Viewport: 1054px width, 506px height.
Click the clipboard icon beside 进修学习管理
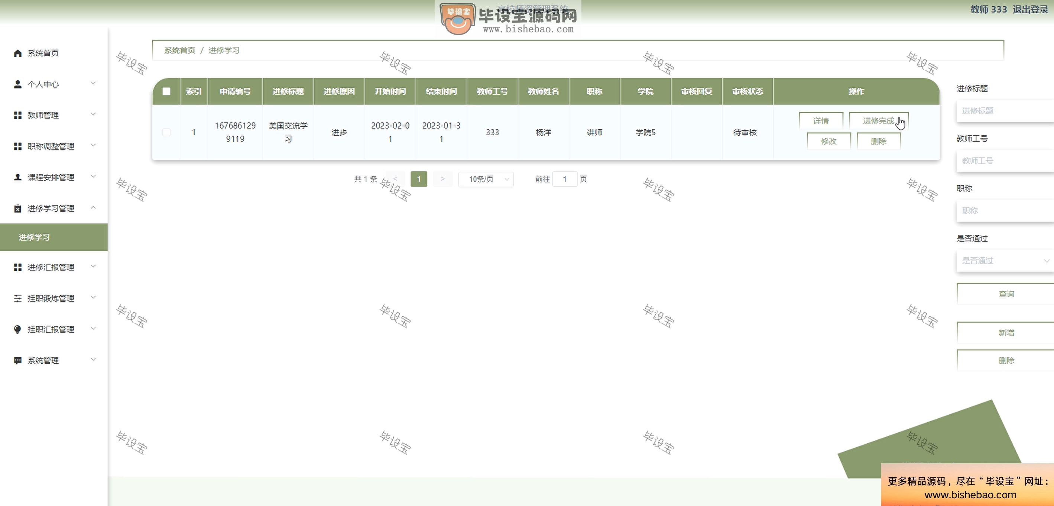17,209
